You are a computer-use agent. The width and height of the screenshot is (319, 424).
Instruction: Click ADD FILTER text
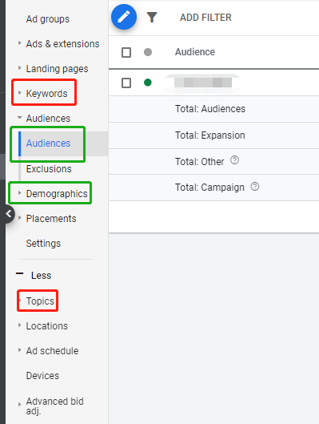point(205,18)
